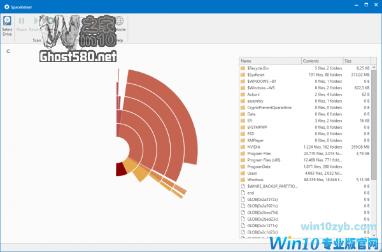The height and width of the screenshot is (252, 382).
Task: Maximize the Spaceketeer window
Action: [x=366, y=4]
